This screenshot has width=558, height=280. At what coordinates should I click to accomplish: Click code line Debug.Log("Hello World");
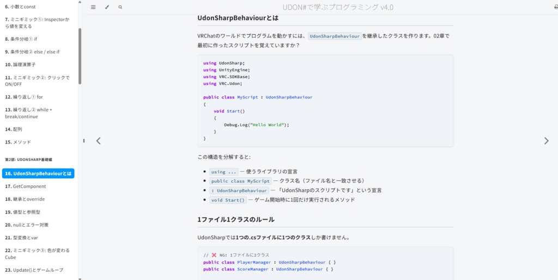tap(257, 125)
